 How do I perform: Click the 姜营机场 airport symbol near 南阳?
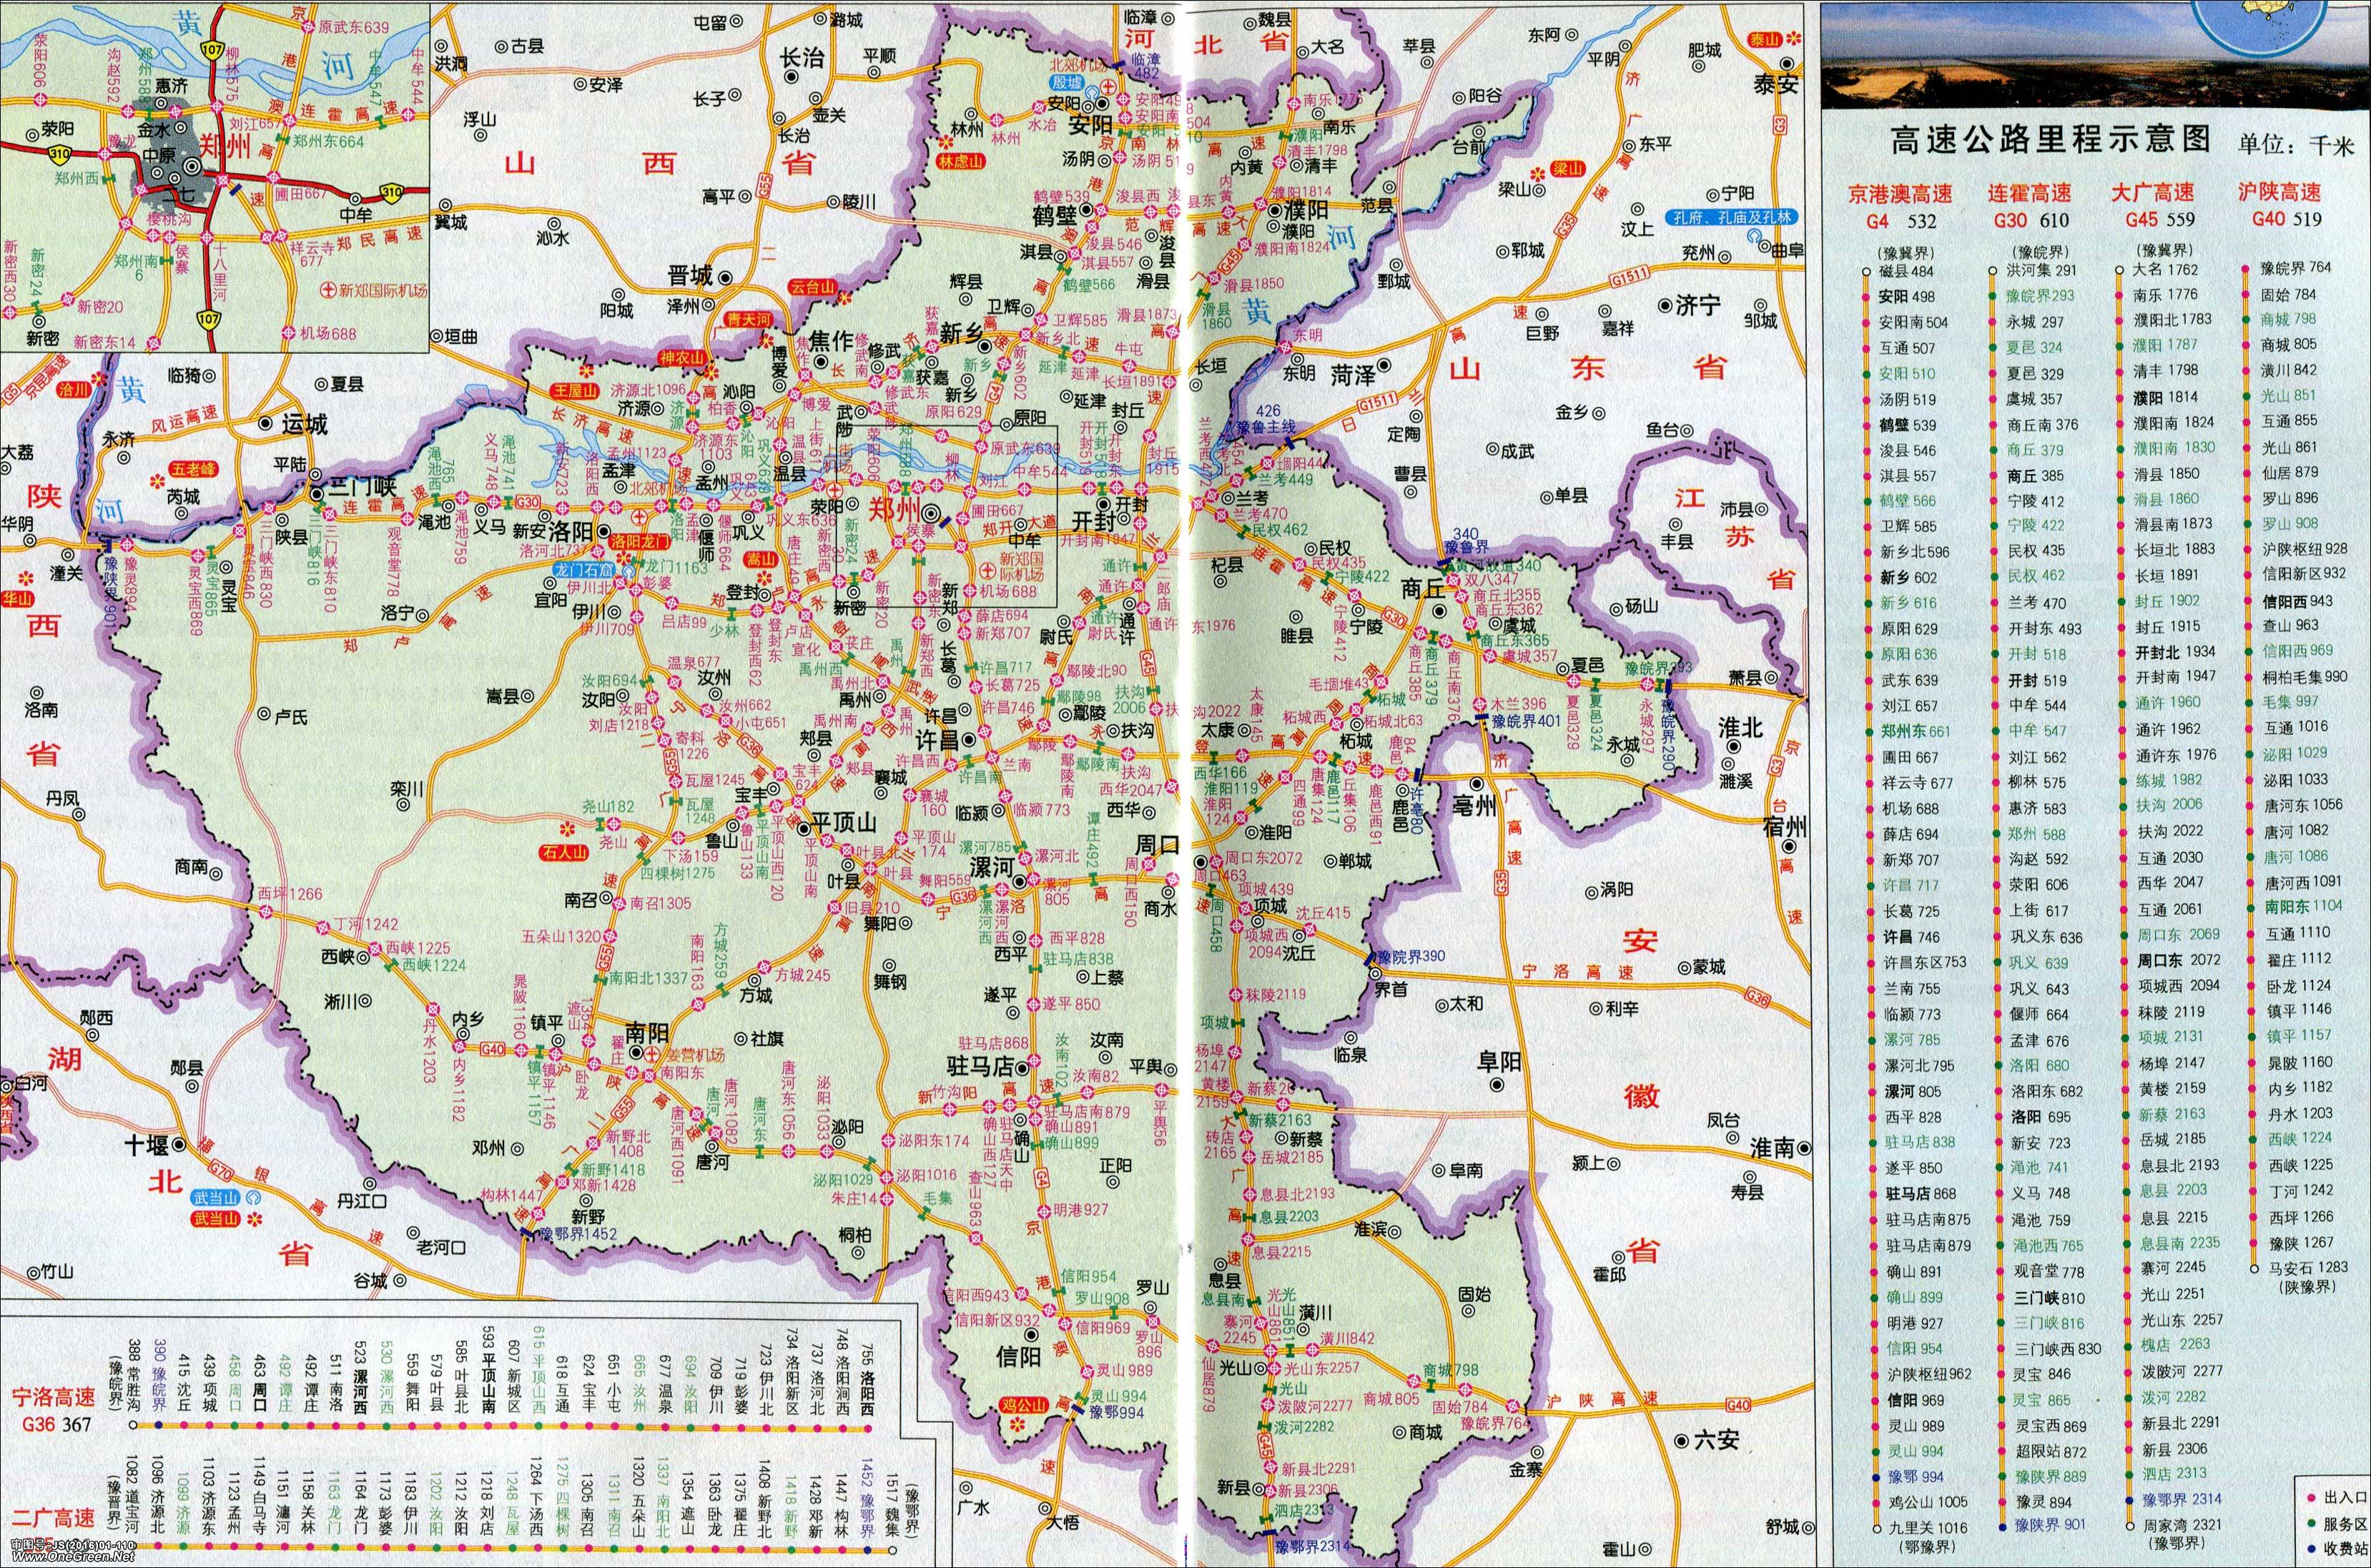(x=652, y=1056)
